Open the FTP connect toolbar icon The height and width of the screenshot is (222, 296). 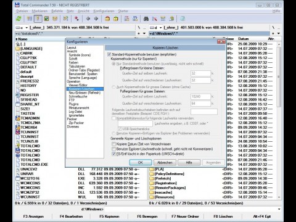click(x=127, y=18)
